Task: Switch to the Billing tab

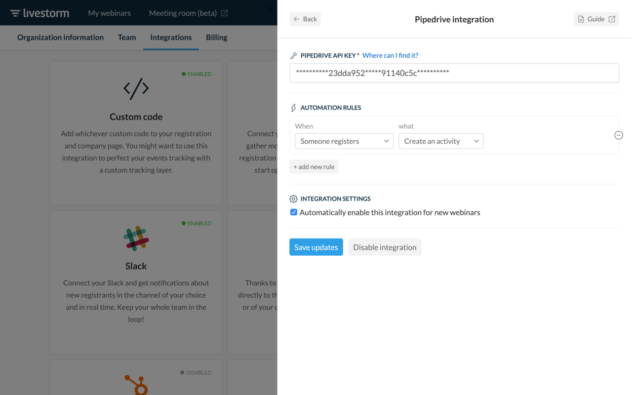Action: click(216, 37)
